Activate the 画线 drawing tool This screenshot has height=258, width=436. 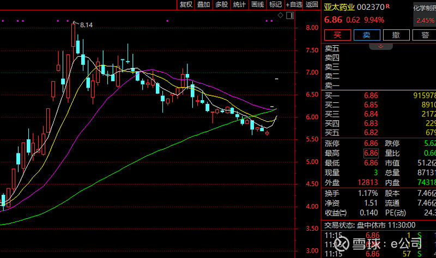click(257, 4)
